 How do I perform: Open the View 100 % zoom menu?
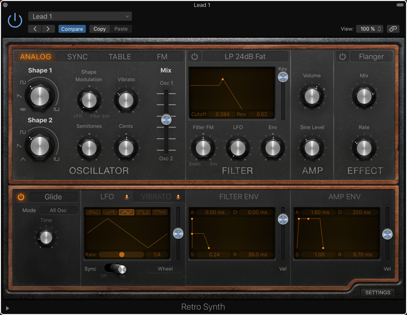click(370, 29)
